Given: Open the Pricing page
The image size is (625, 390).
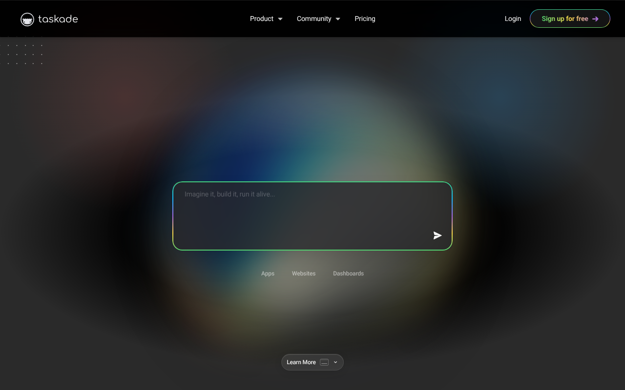Looking at the screenshot, I should (365, 19).
